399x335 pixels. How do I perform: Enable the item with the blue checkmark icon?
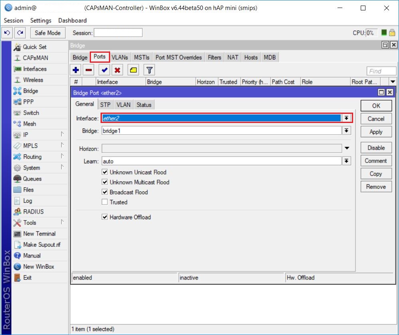[x=104, y=70]
